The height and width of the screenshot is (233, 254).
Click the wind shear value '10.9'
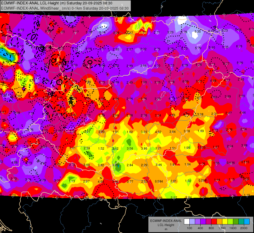(x=8, y=30)
